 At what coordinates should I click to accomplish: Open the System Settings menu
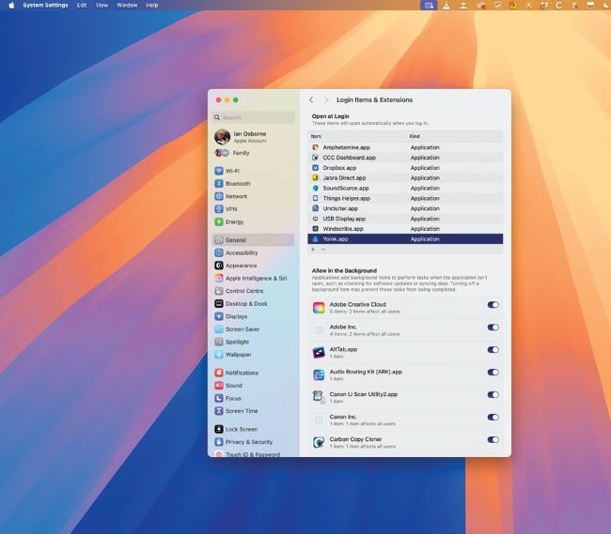coord(45,5)
